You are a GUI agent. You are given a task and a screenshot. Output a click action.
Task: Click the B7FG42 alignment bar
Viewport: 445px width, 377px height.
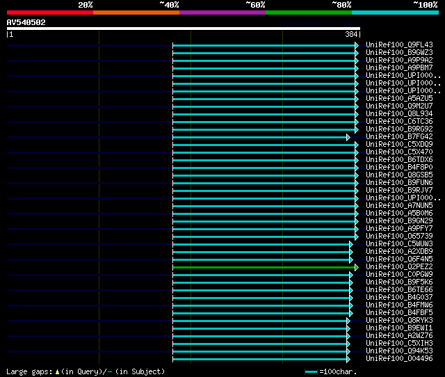(259, 138)
